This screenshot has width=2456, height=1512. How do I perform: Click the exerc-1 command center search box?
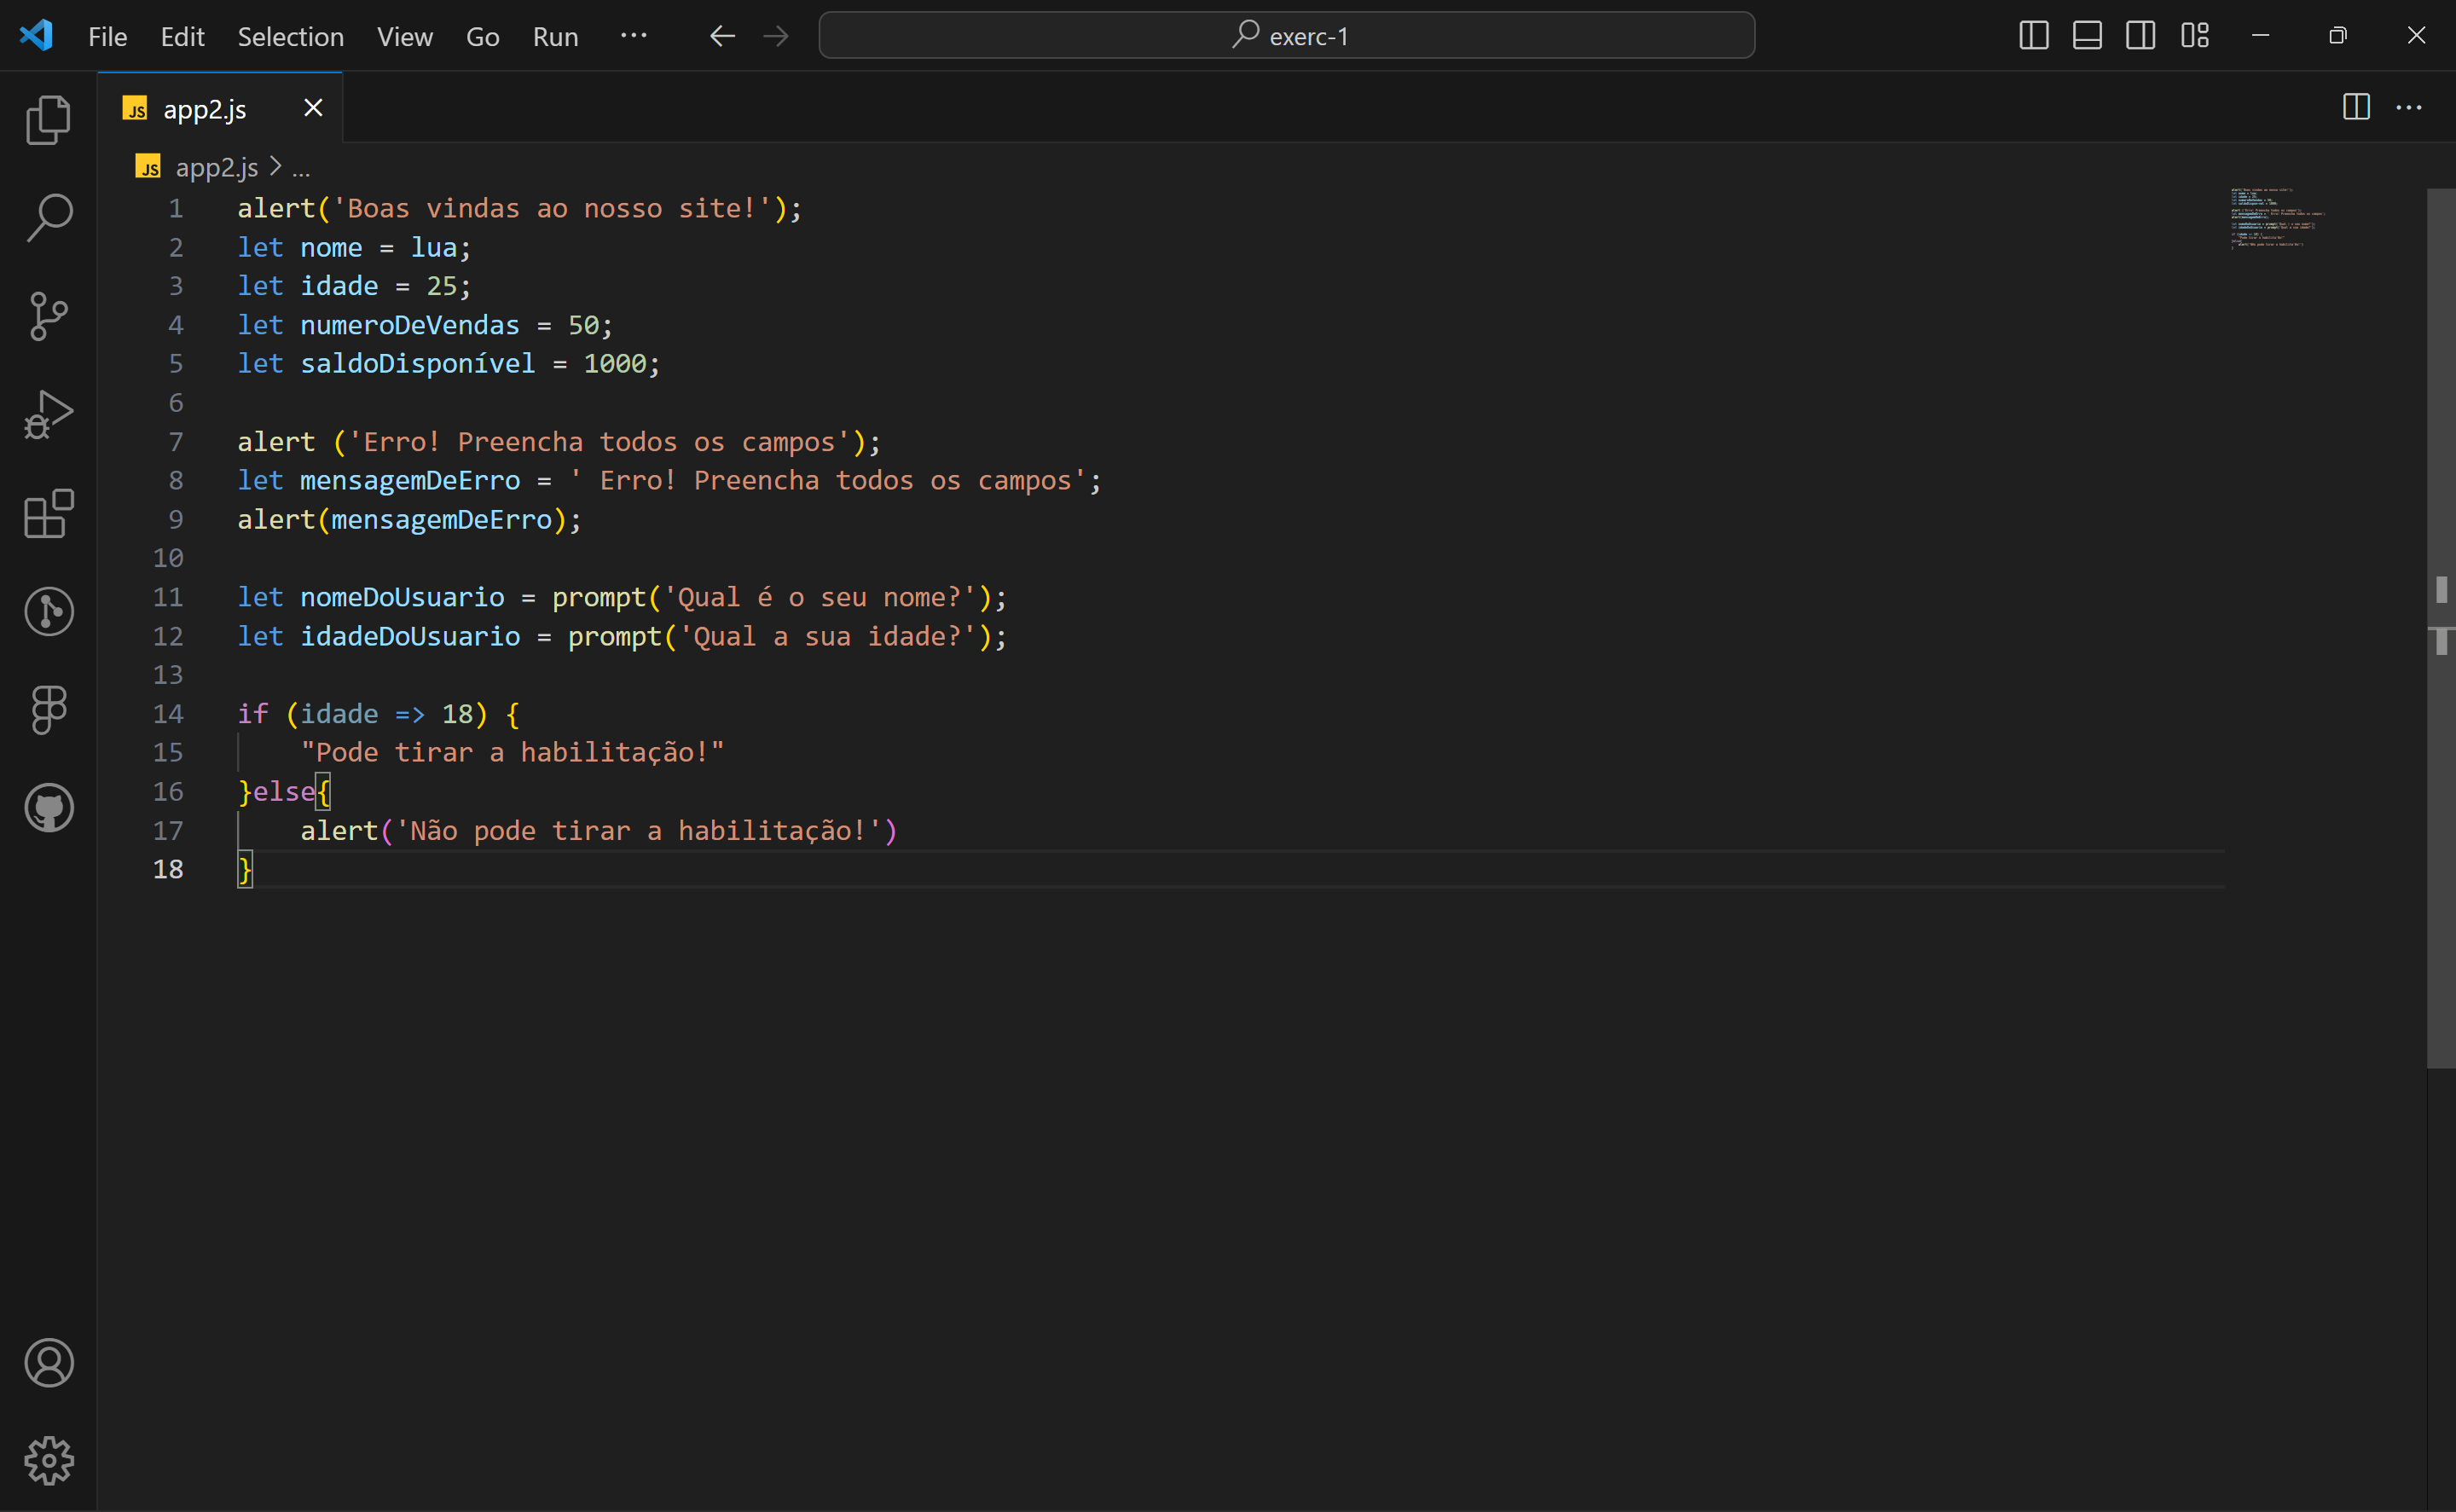coord(1286,36)
